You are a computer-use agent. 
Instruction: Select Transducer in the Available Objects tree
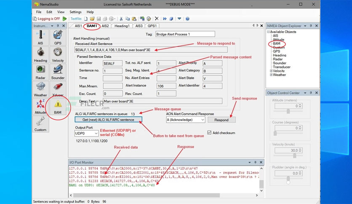tap(282, 67)
